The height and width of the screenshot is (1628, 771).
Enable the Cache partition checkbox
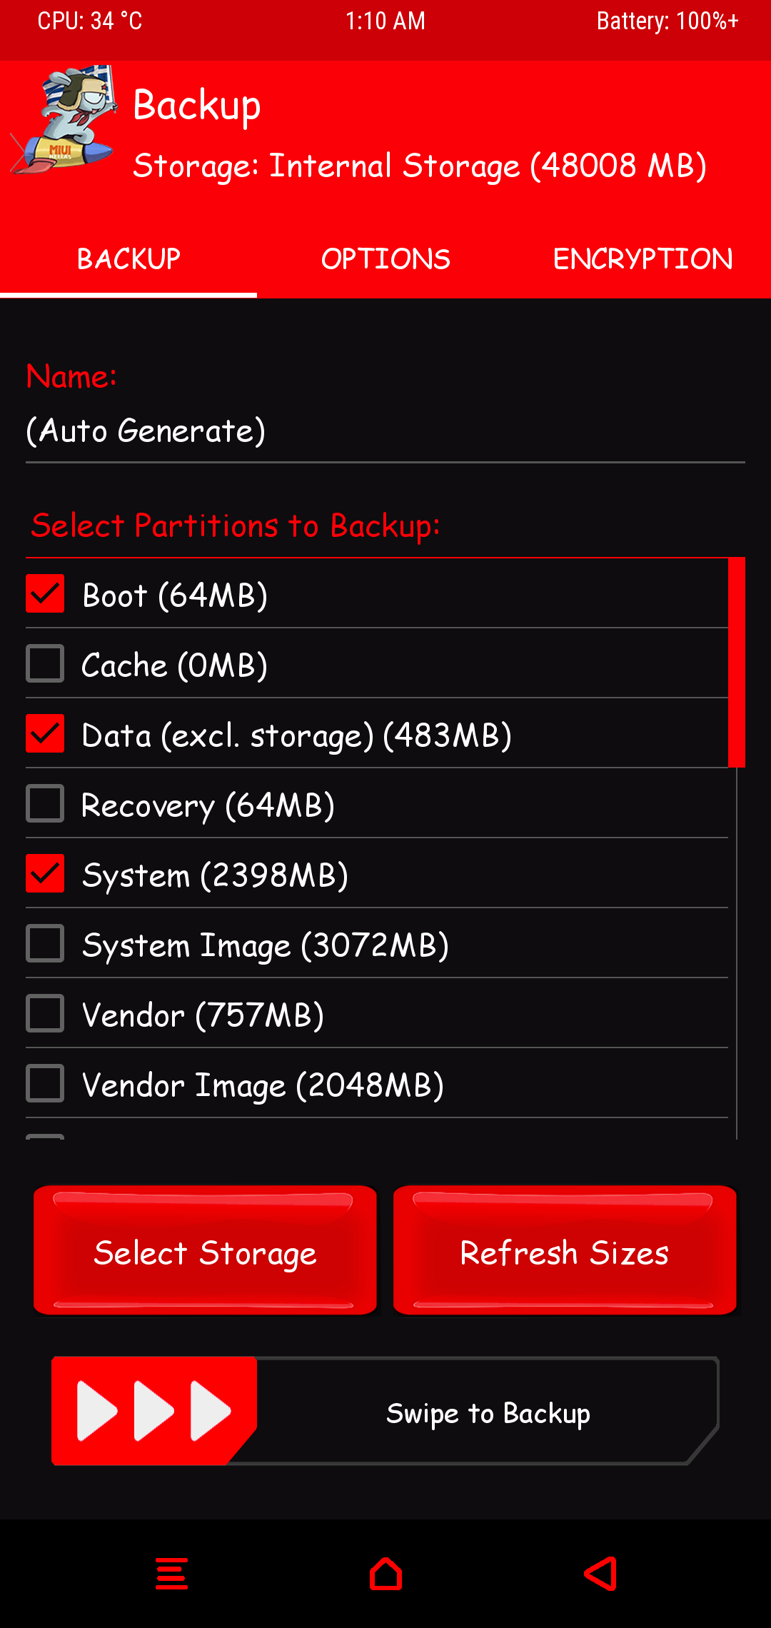[45, 664]
